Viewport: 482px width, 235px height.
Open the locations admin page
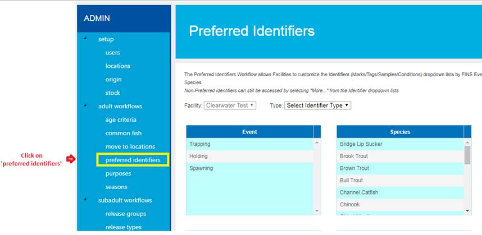[x=117, y=66]
